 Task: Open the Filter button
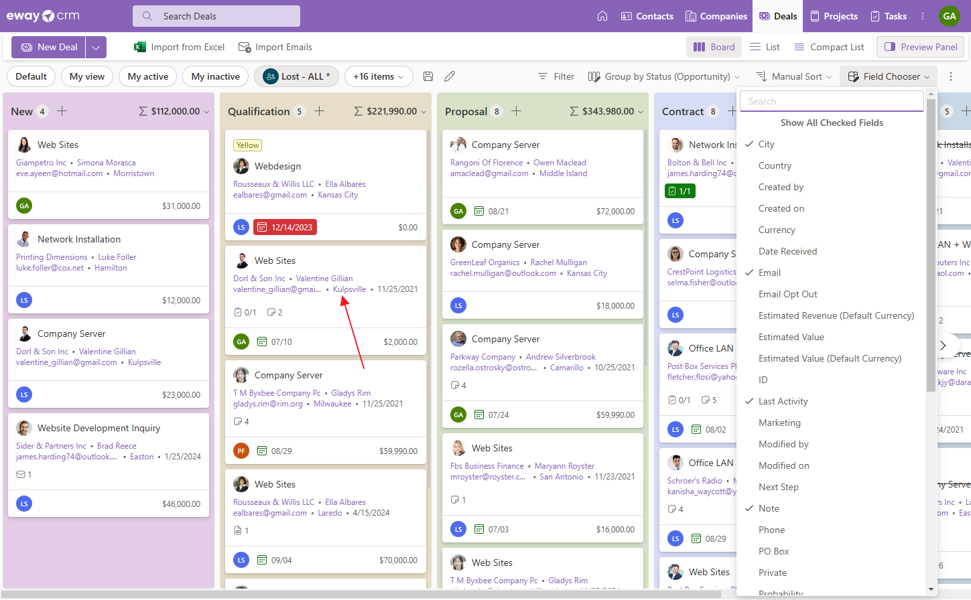[x=556, y=76]
